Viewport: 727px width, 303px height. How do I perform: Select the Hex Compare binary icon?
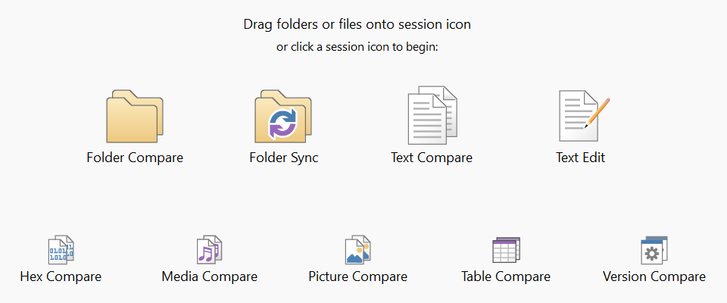click(x=61, y=249)
